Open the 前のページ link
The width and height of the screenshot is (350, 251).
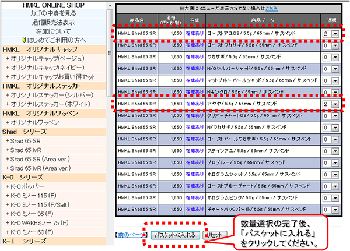point(132,235)
